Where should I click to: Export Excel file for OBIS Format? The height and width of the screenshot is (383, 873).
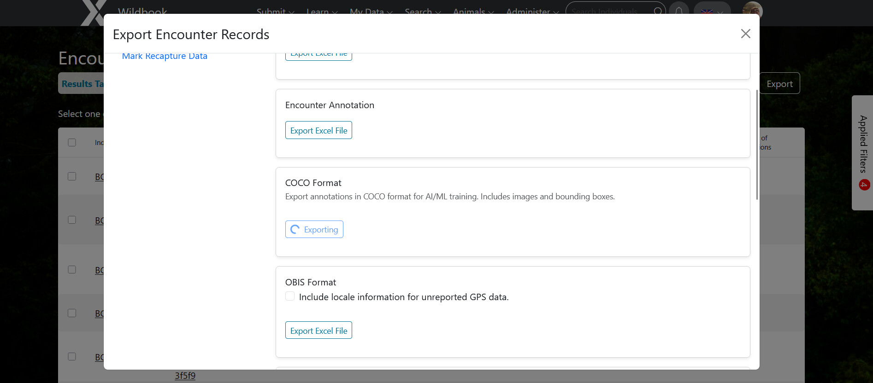click(x=319, y=331)
